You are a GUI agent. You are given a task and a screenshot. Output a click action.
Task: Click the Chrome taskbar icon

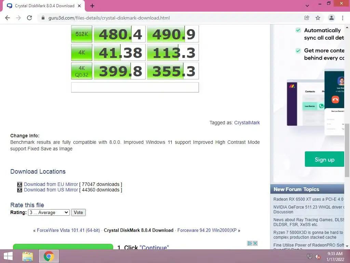click(49, 256)
